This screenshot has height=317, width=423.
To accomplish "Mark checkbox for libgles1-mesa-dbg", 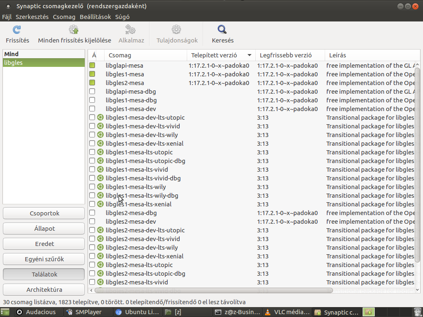I will [x=92, y=100].
